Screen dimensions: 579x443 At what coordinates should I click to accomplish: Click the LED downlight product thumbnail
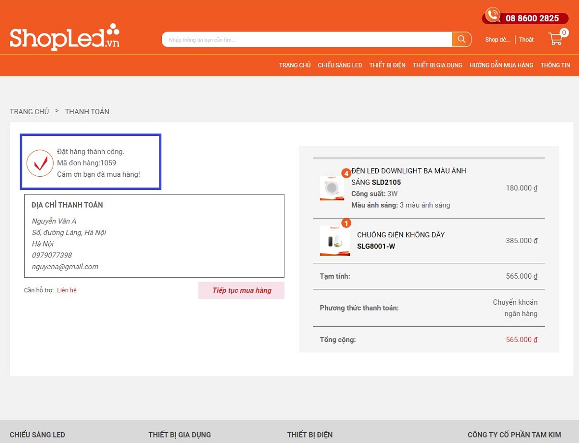click(332, 188)
